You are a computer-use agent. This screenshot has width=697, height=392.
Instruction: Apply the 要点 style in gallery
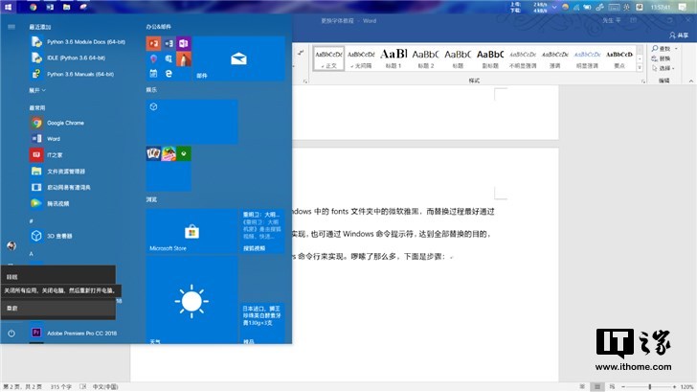coord(619,58)
